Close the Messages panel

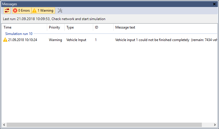(215, 4)
